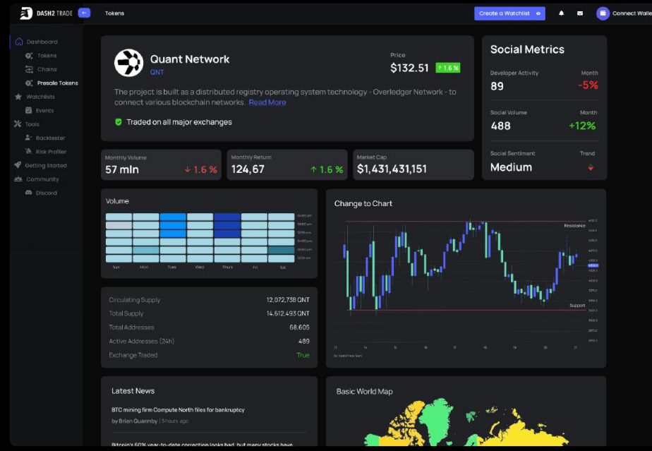
Task: Follow the Read More link
Action: (267, 102)
